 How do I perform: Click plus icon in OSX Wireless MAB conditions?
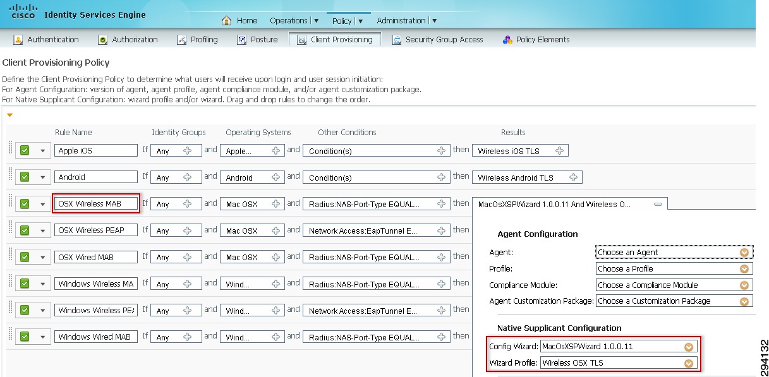[441, 204]
